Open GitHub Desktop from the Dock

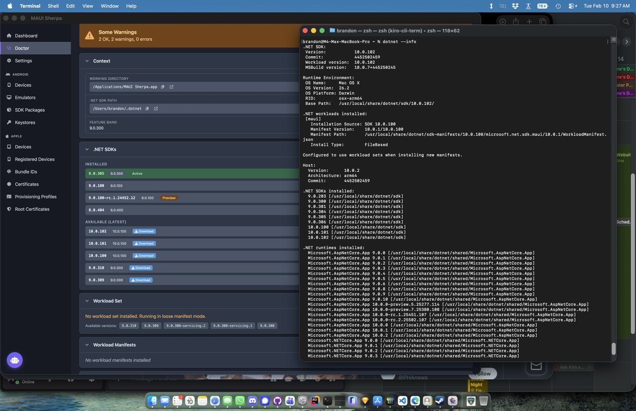(x=277, y=400)
